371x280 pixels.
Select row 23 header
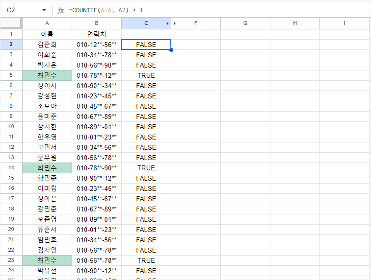[x=11, y=260]
